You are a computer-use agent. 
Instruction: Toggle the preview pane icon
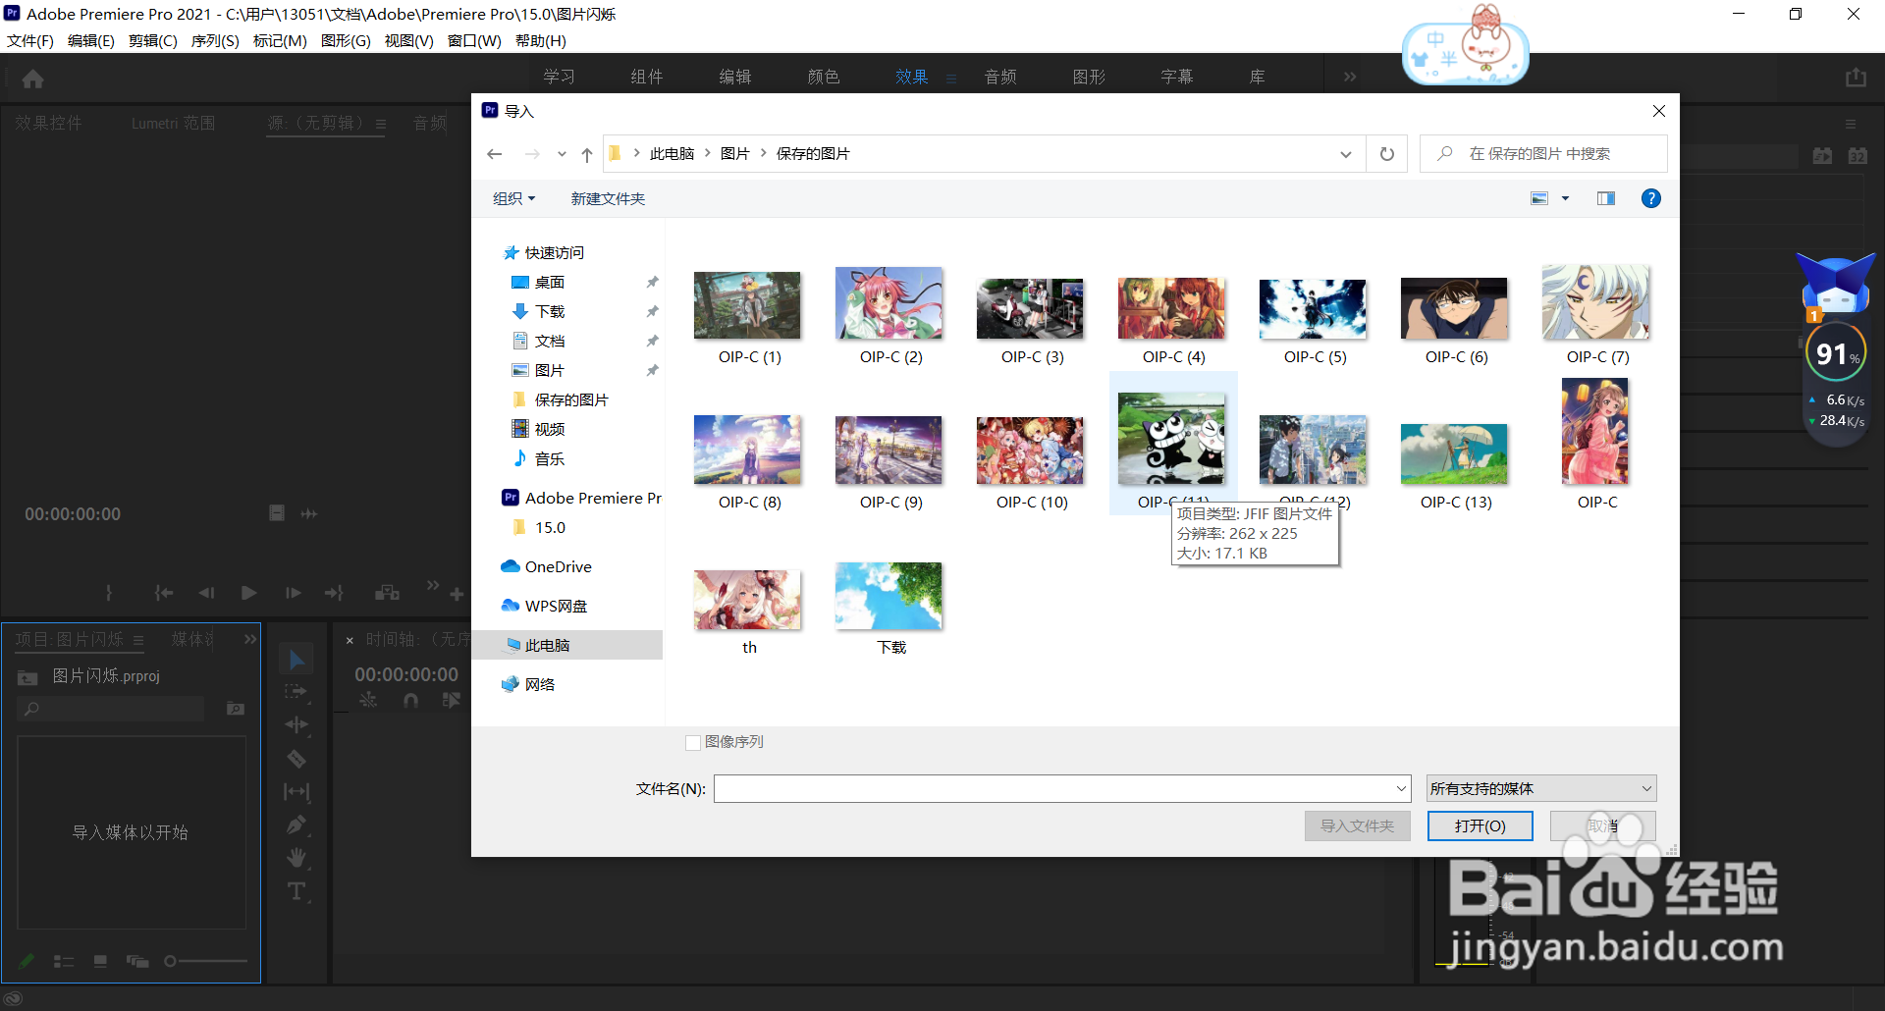pos(1606,198)
